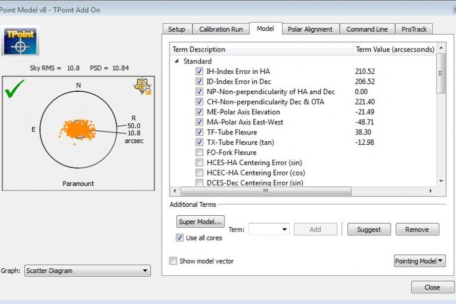
Task: Click the value 206.52 for ID term
Action: (x=365, y=81)
